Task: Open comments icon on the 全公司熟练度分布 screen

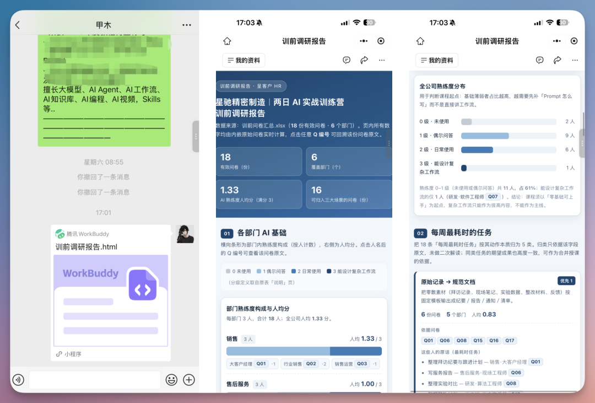Action: click(539, 60)
